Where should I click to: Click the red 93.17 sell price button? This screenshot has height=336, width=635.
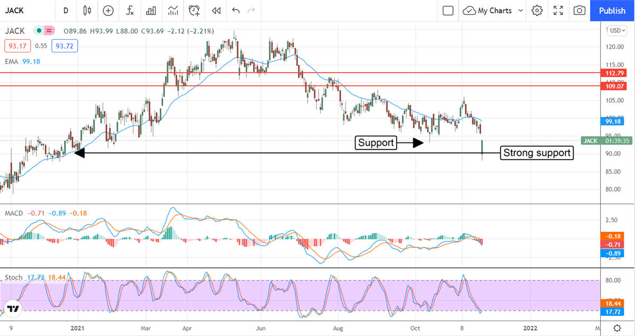click(17, 46)
